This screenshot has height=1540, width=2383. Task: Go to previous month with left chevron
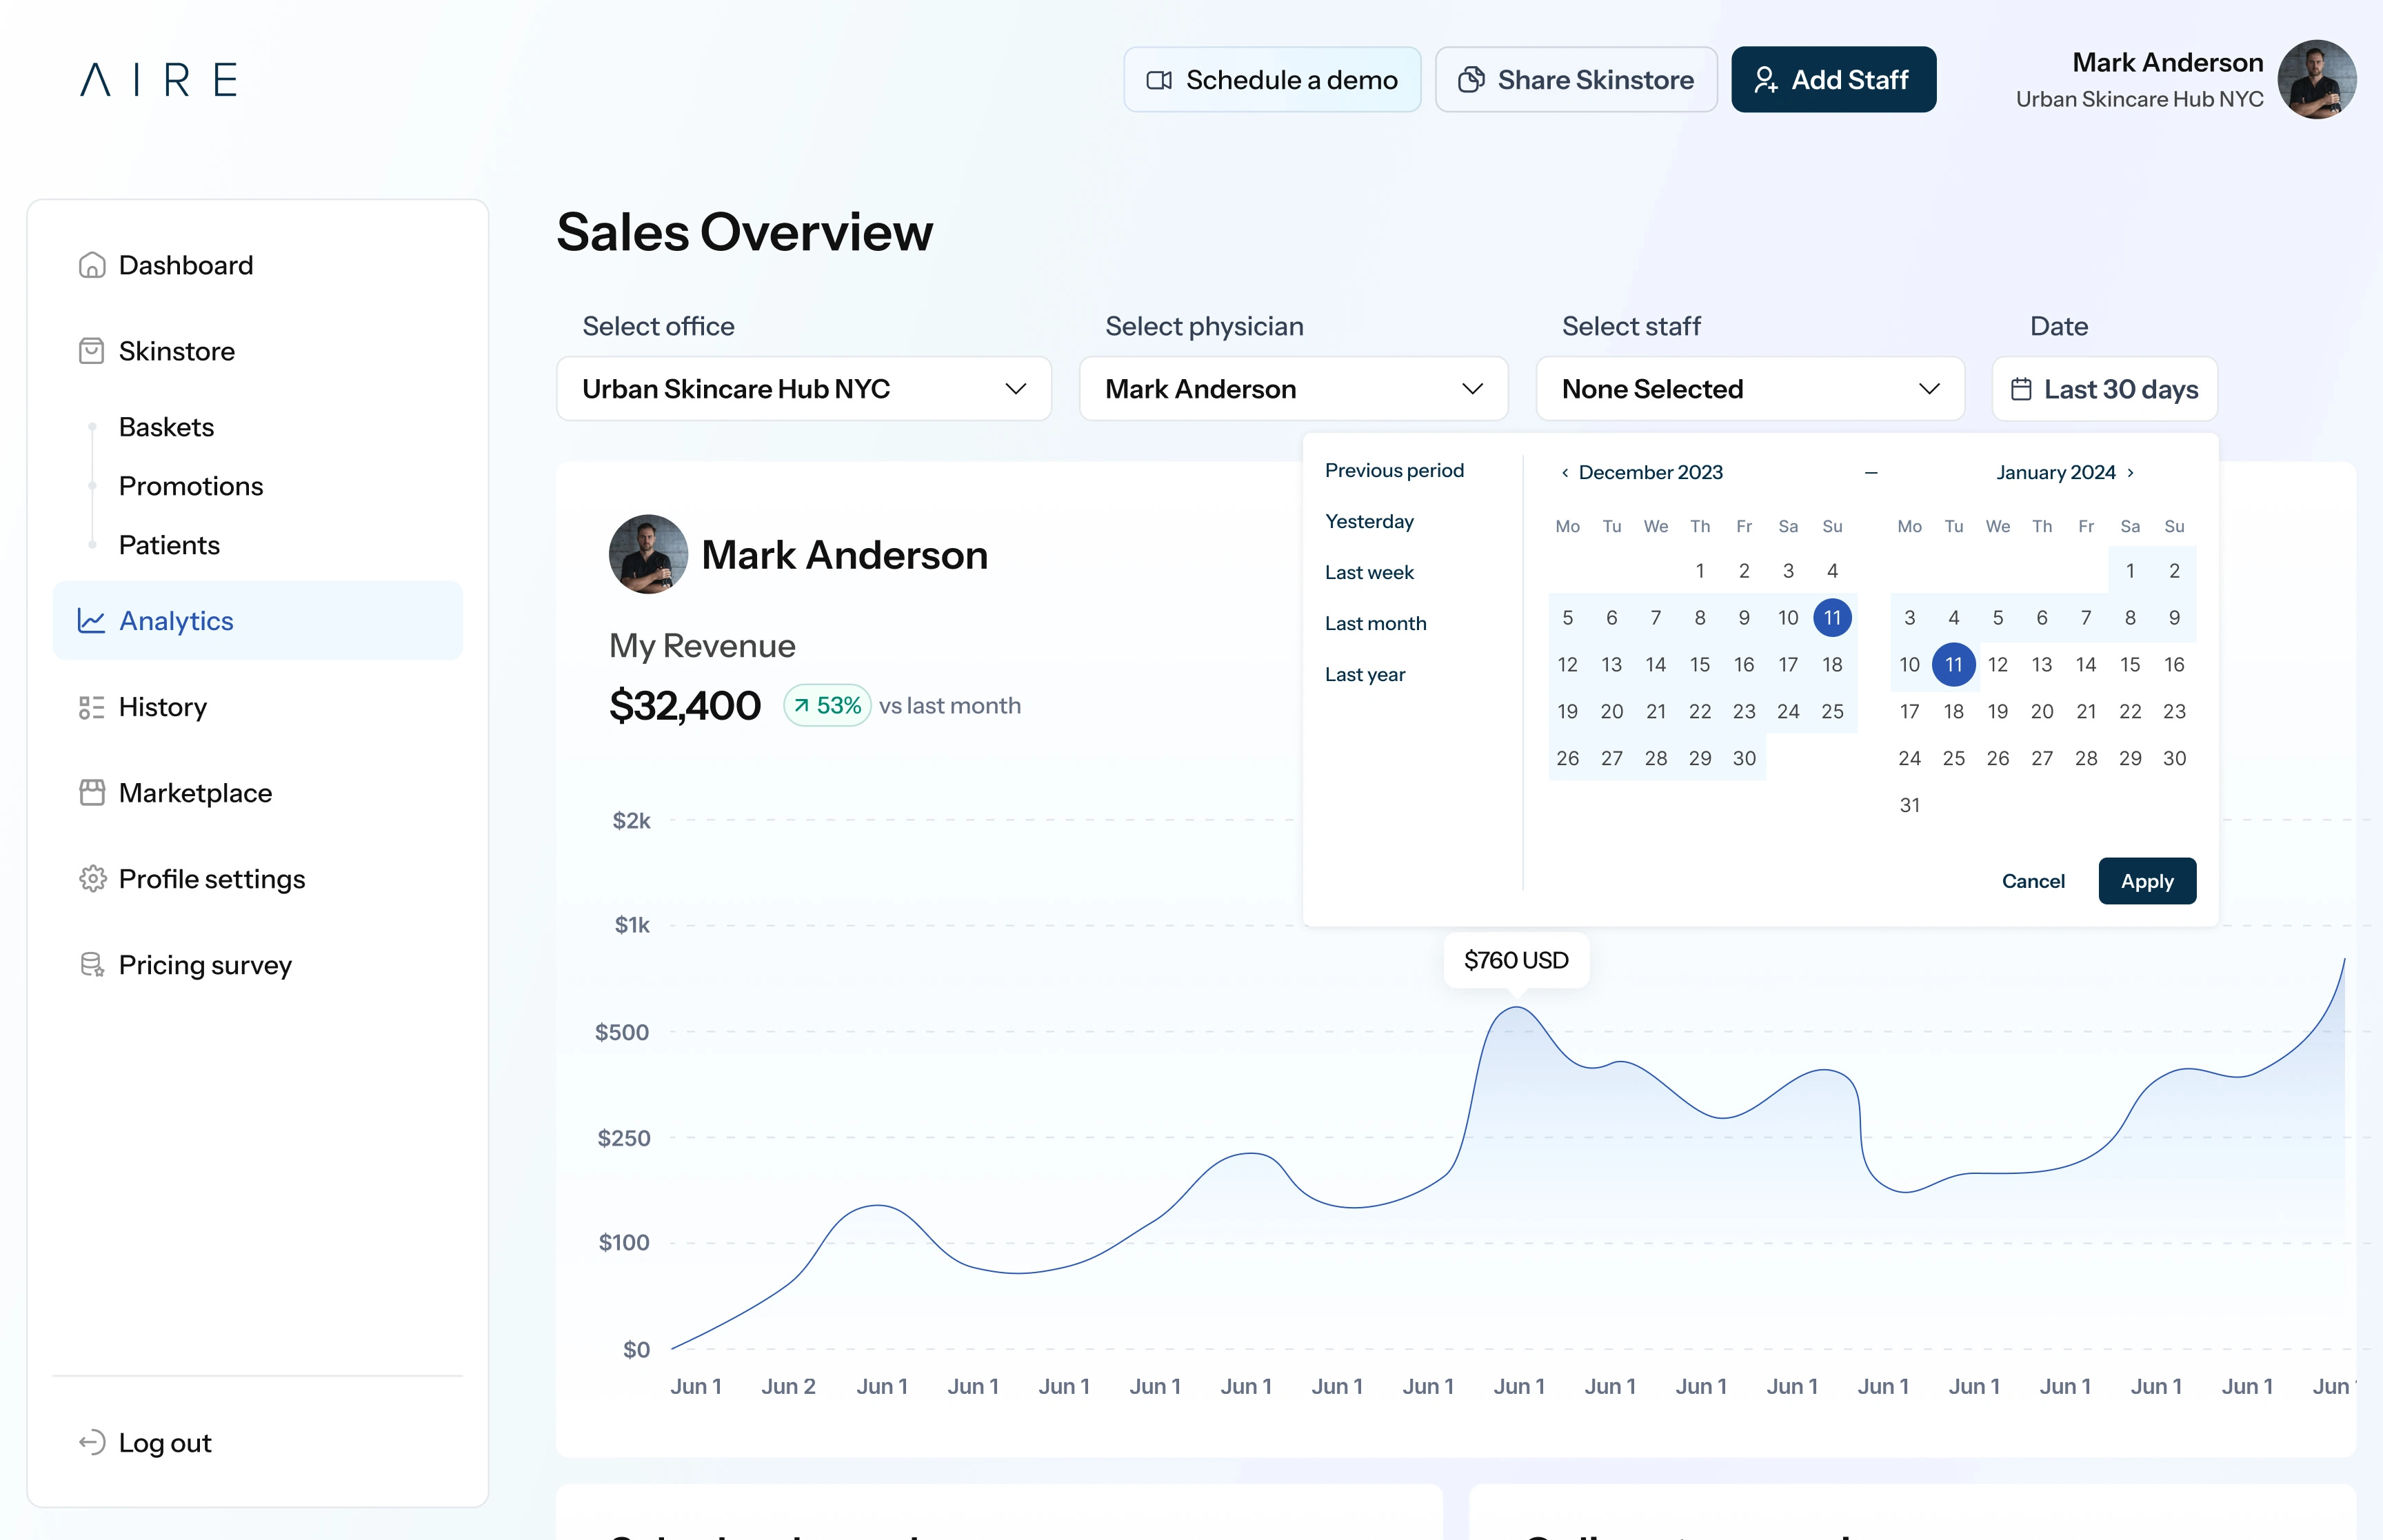[x=1565, y=472]
